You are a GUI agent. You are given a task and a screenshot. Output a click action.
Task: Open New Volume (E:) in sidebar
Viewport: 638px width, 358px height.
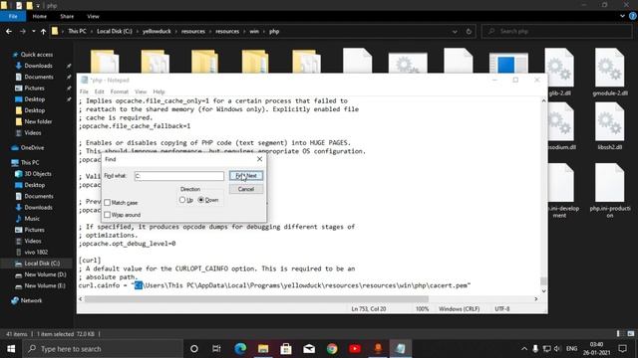[45, 285]
